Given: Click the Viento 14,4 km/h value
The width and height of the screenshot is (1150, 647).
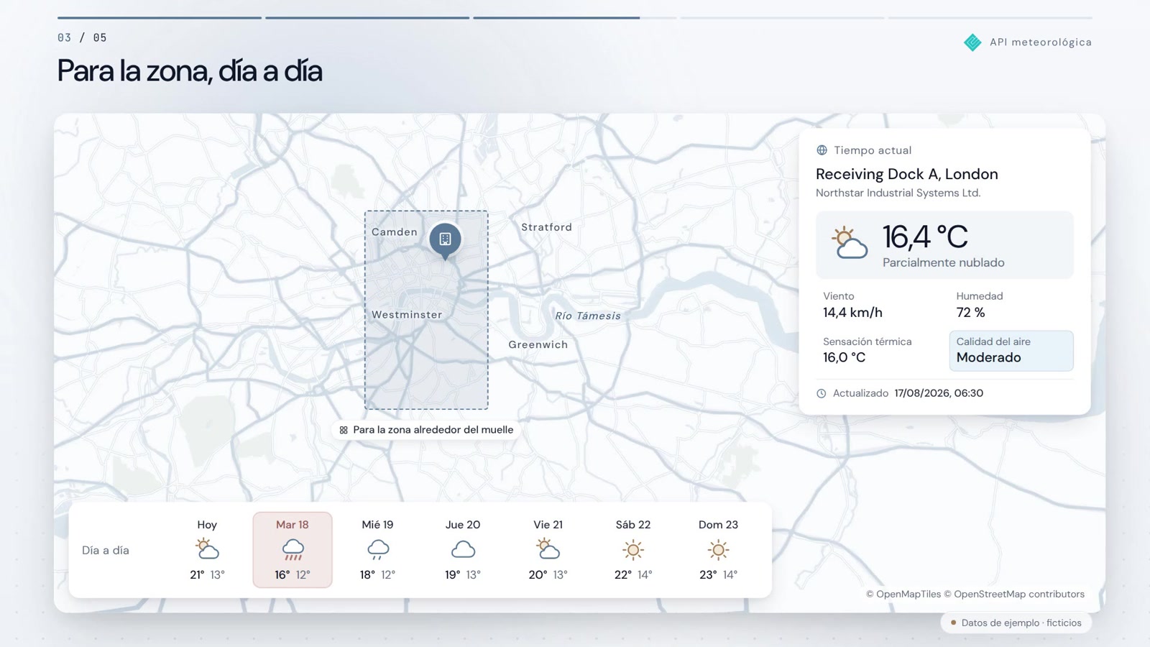Looking at the screenshot, I should click(x=852, y=312).
